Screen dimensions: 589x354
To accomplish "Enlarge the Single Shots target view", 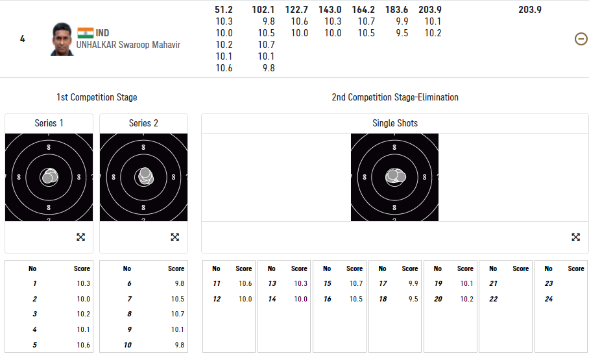I will point(575,237).
